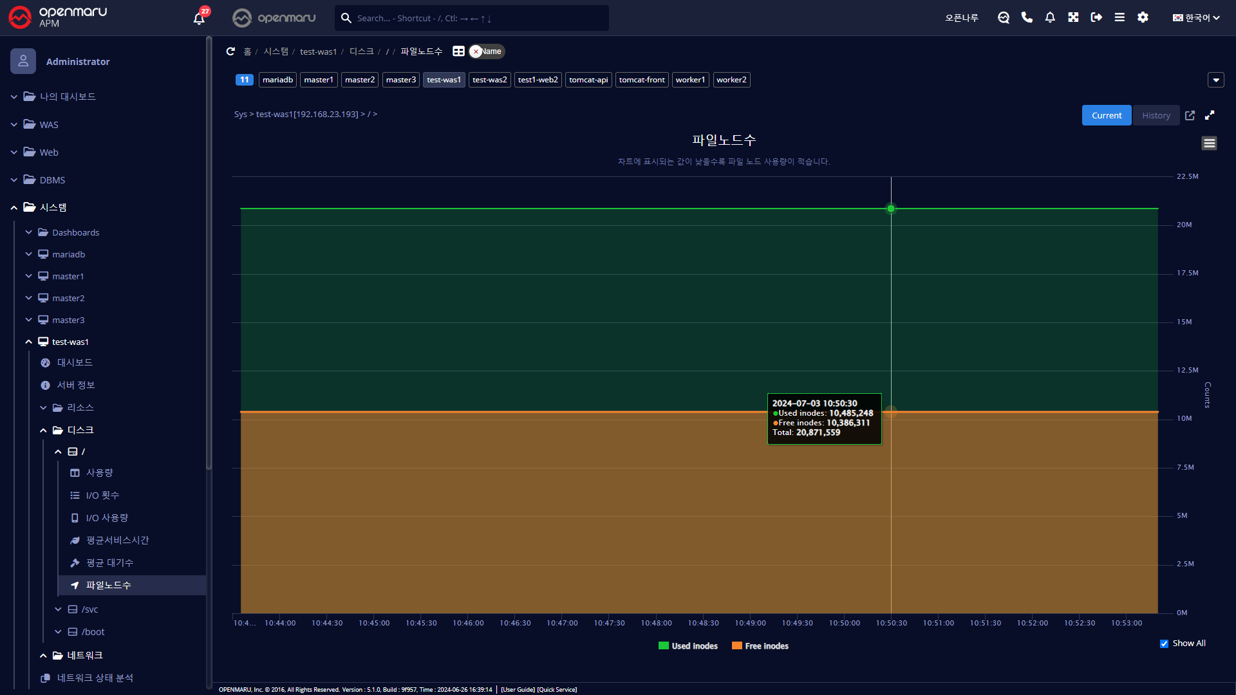Expand the server list dropdown arrow

pyautogui.click(x=1215, y=80)
